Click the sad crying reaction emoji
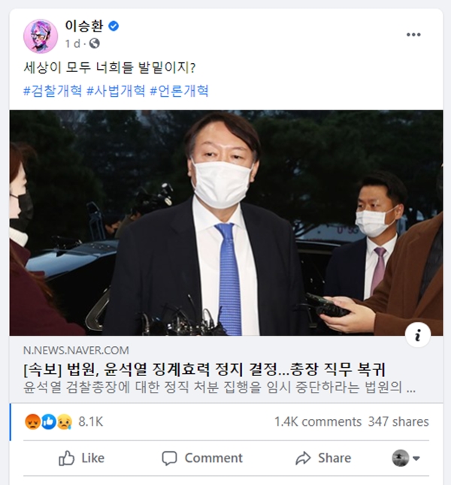 [x=65, y=422]
